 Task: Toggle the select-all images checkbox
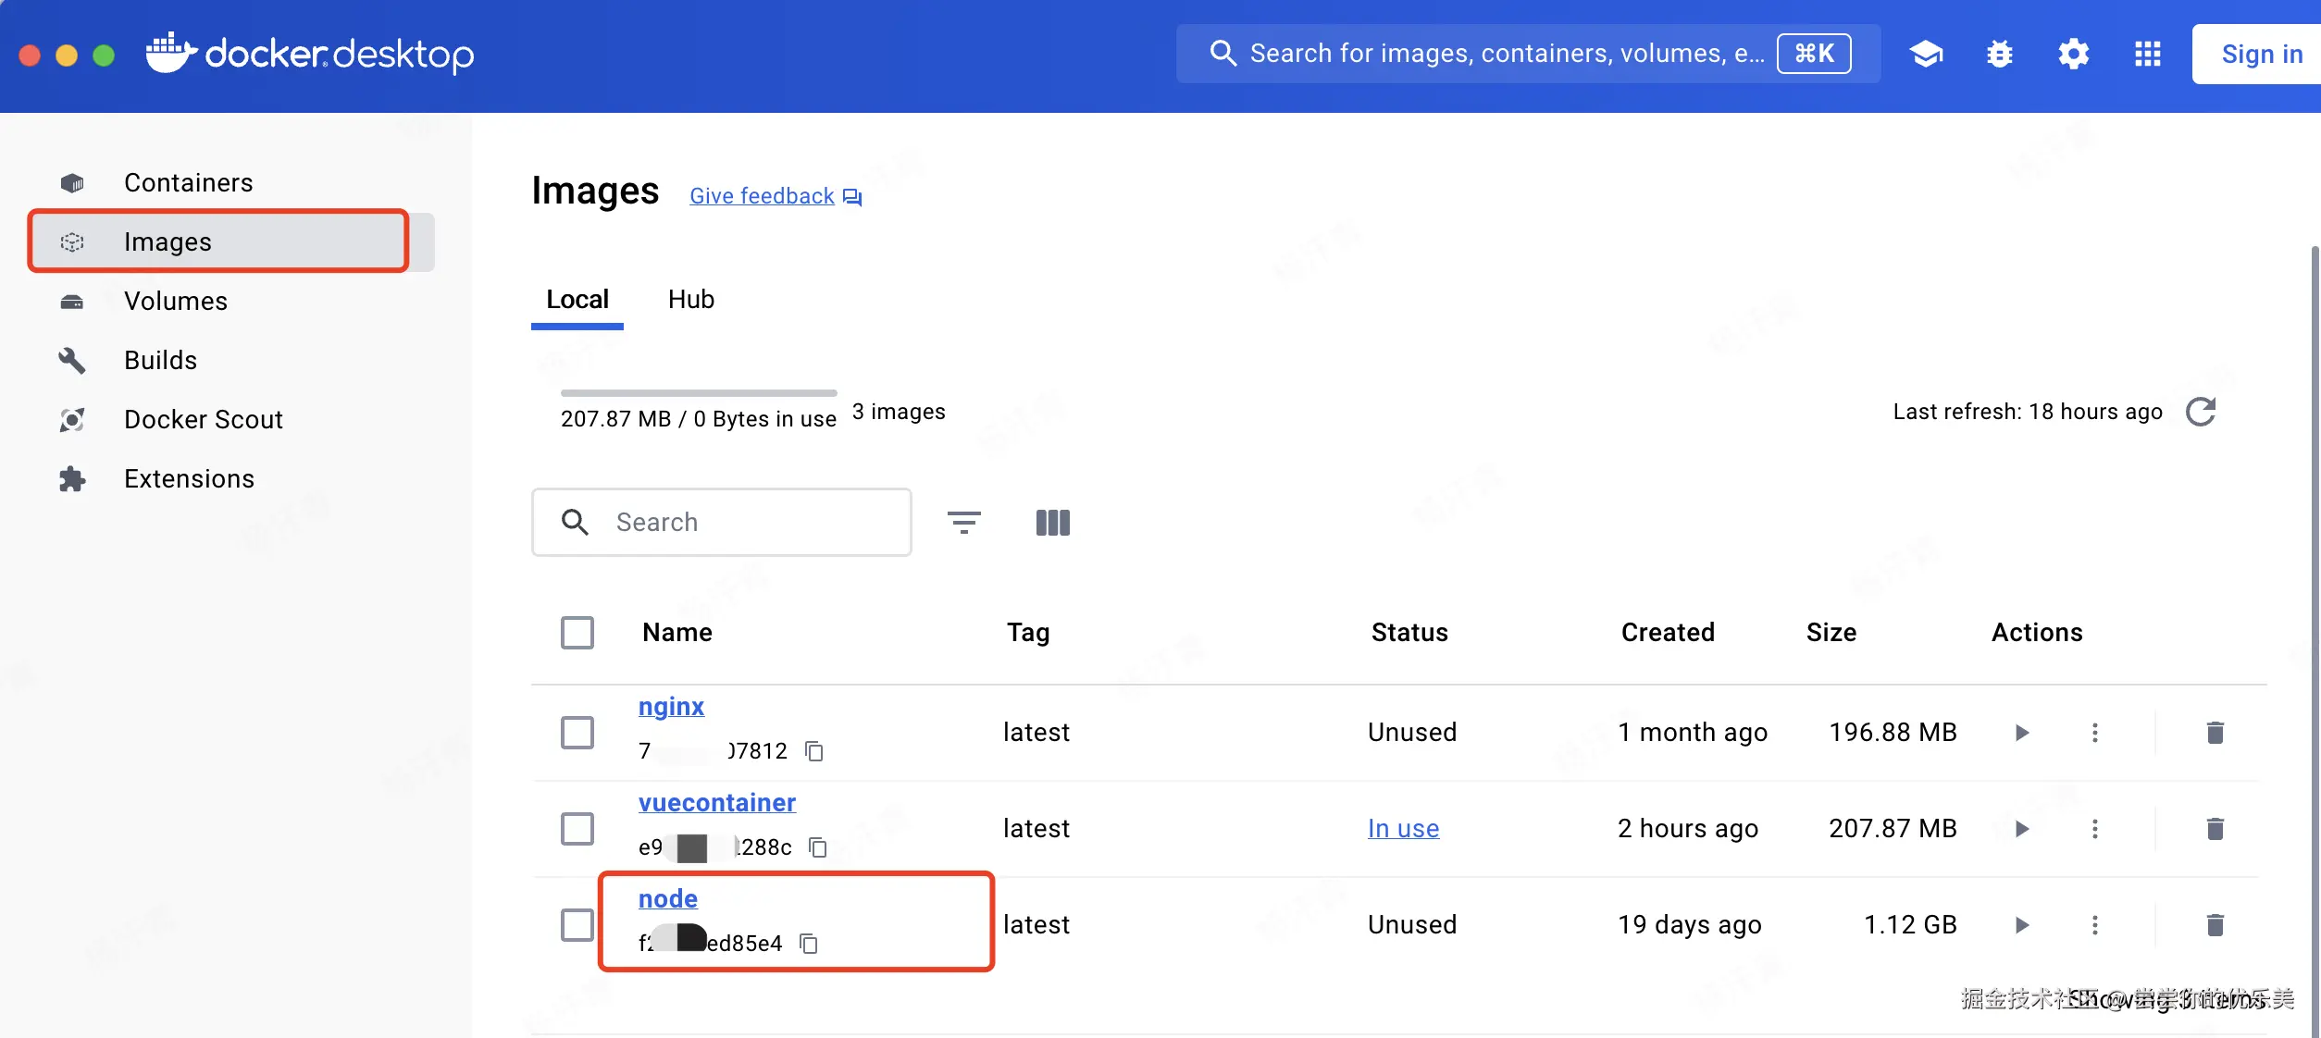click(577, 633)
